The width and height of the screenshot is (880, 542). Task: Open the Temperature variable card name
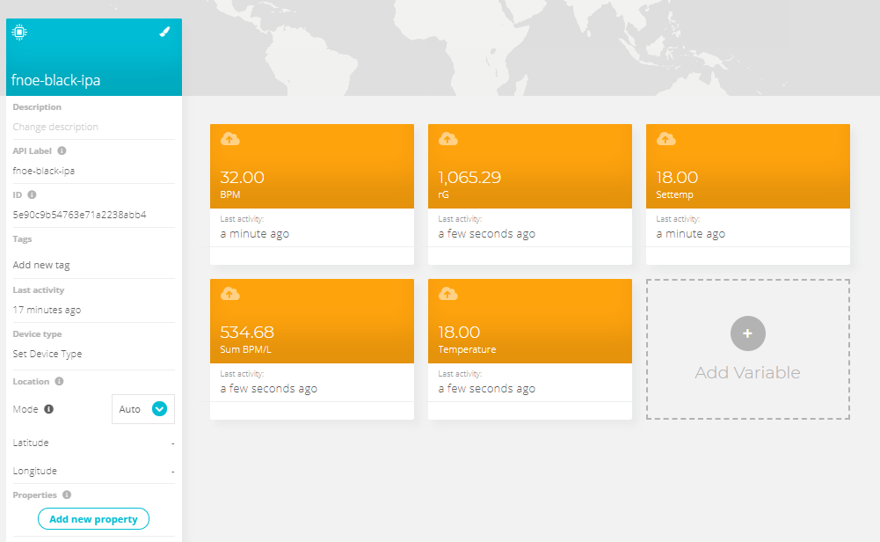point(467,349)
